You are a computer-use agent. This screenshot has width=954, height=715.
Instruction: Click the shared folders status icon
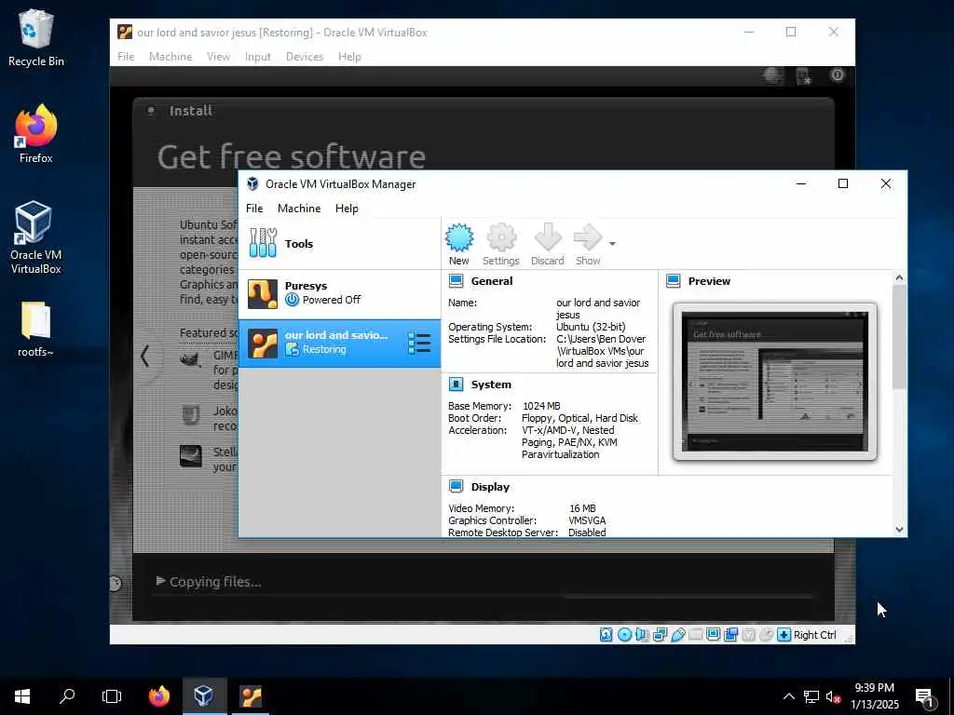tap(695, 635)
